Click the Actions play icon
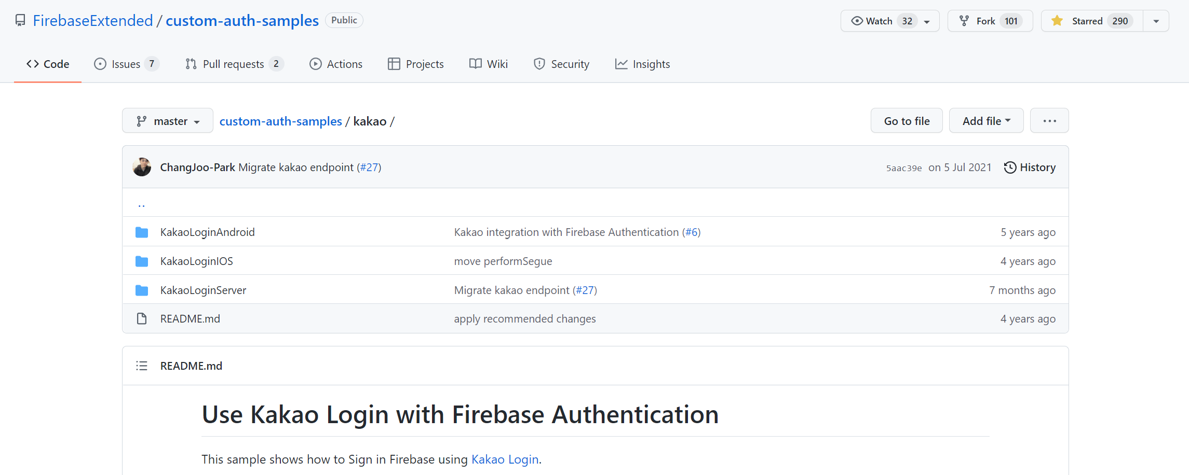Viewport: 1189px width, 475px height. click(x=316, y=64)
